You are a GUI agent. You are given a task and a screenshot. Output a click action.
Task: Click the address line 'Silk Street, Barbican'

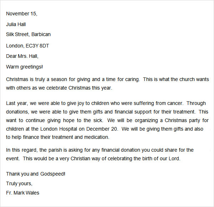tap(29, 35)
